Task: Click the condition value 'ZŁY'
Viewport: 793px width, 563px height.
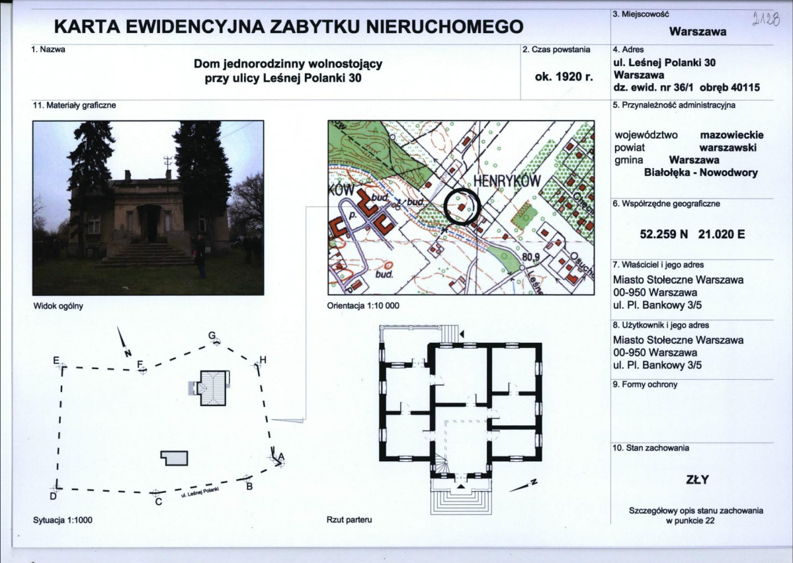Action: (697, 480)
